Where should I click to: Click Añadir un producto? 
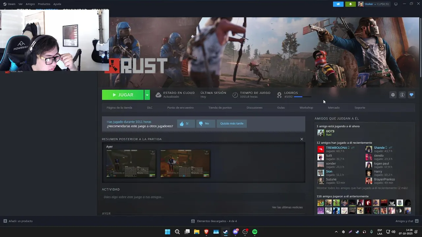(x=18, y=221)
